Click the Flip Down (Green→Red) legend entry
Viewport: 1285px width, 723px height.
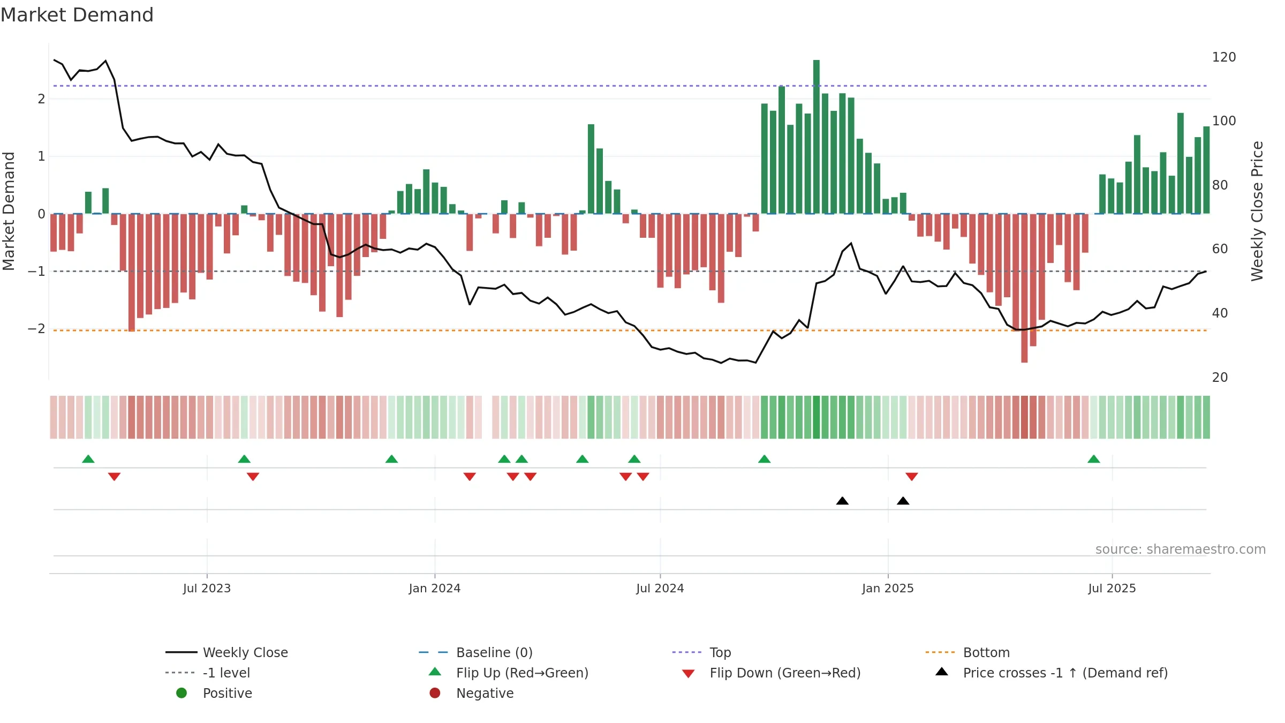click(x=771, y=673)
